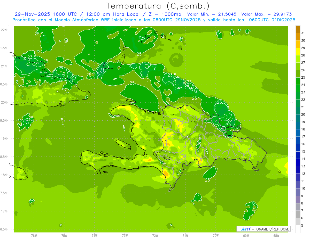Click the '18N' latitude axis label
The width and height of the screenshot is (310, 239).
click(4, 175)
